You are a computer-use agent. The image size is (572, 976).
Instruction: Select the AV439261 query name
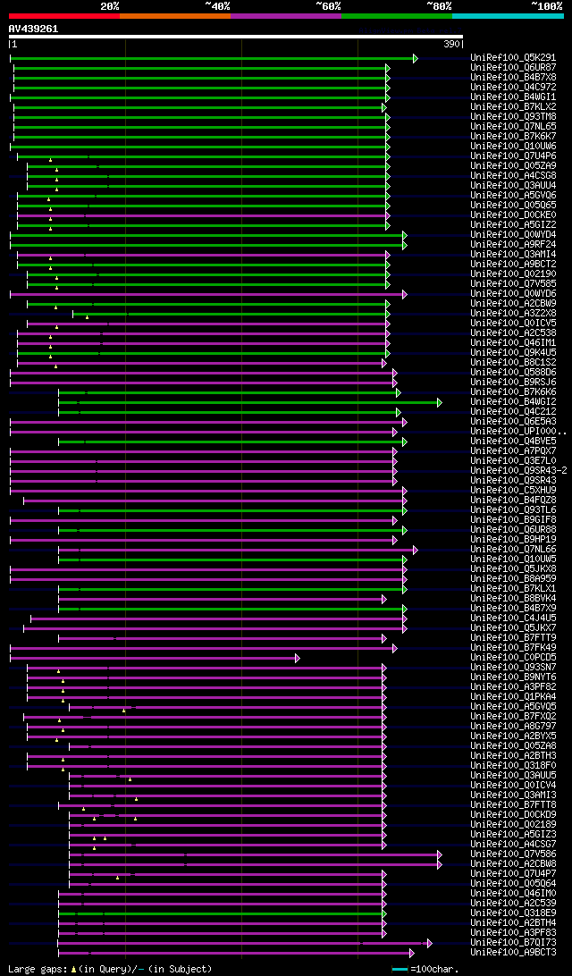click(x=34, y=29)
